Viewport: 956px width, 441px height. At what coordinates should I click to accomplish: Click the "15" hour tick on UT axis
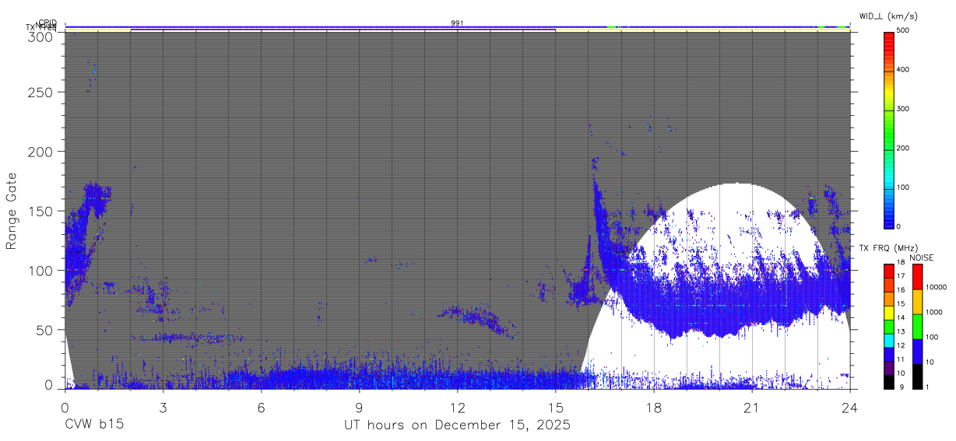point(555,407)
